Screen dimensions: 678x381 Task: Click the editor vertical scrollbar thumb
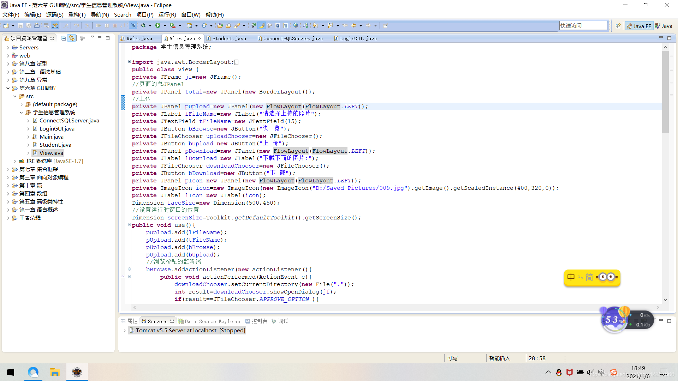click(665, 92)
